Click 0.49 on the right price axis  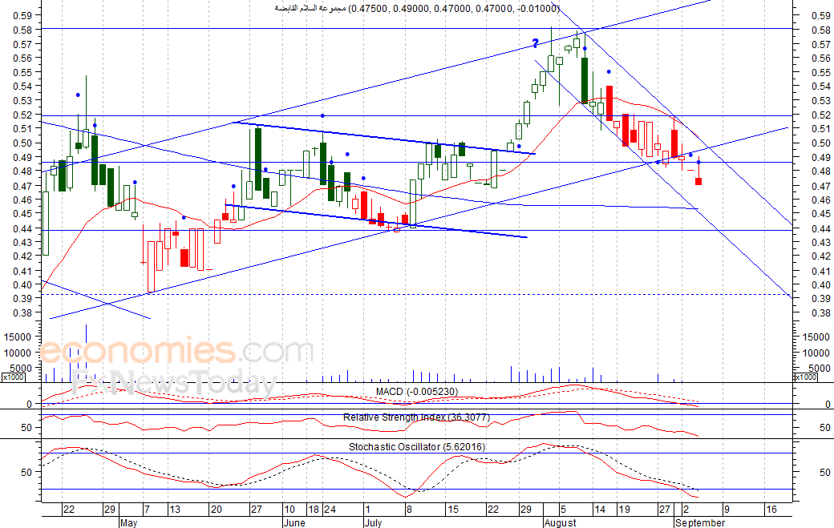point(821,158)
